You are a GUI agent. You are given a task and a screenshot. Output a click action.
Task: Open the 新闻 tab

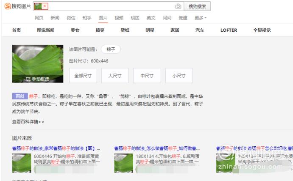(55, 18)
